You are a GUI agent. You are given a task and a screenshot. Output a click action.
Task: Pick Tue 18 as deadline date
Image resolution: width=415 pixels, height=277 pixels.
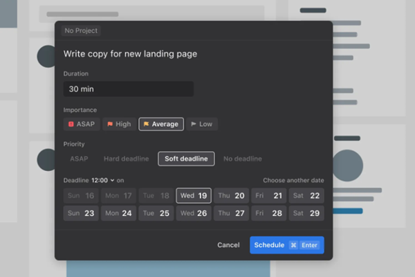pos(156,195)
